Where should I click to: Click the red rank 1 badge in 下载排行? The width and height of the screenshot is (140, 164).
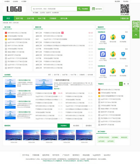pos(99,90)
